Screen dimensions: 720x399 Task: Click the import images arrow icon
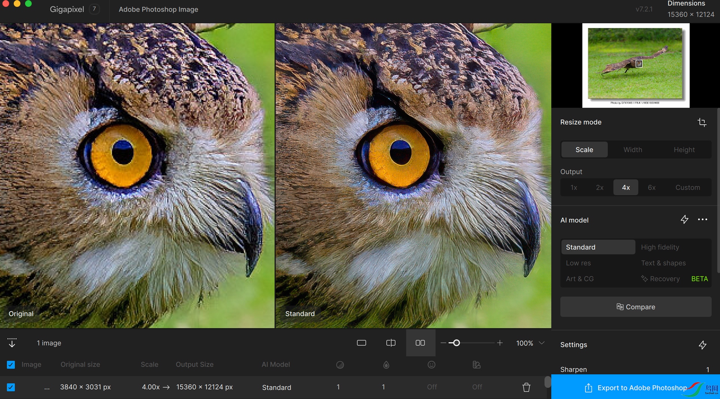point(12,343)
